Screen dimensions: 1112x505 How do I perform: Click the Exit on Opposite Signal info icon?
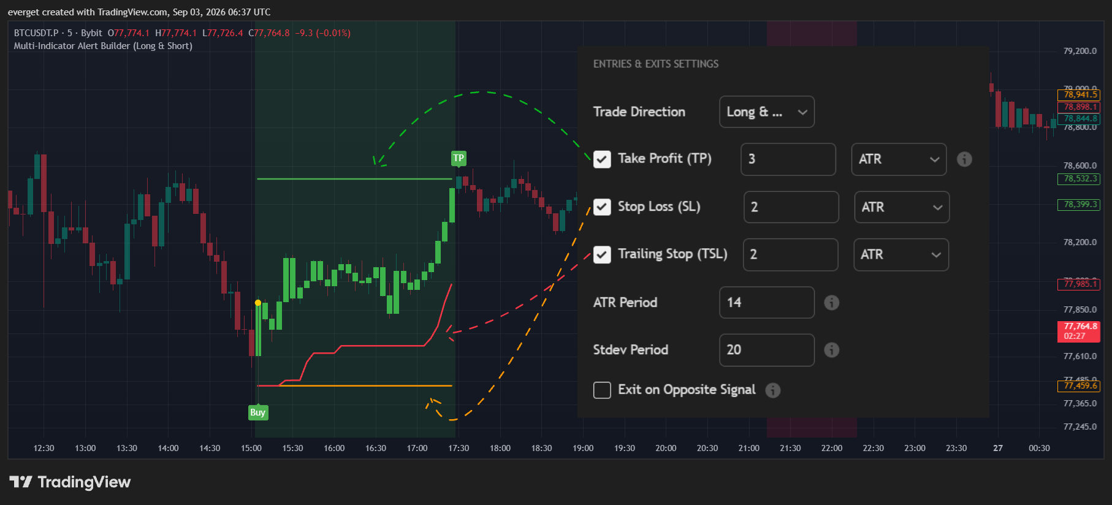click(x=773, y=390)
